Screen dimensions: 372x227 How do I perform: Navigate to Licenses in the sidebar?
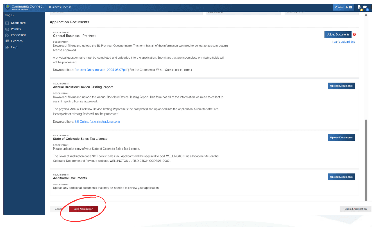(x=17, y=41)
